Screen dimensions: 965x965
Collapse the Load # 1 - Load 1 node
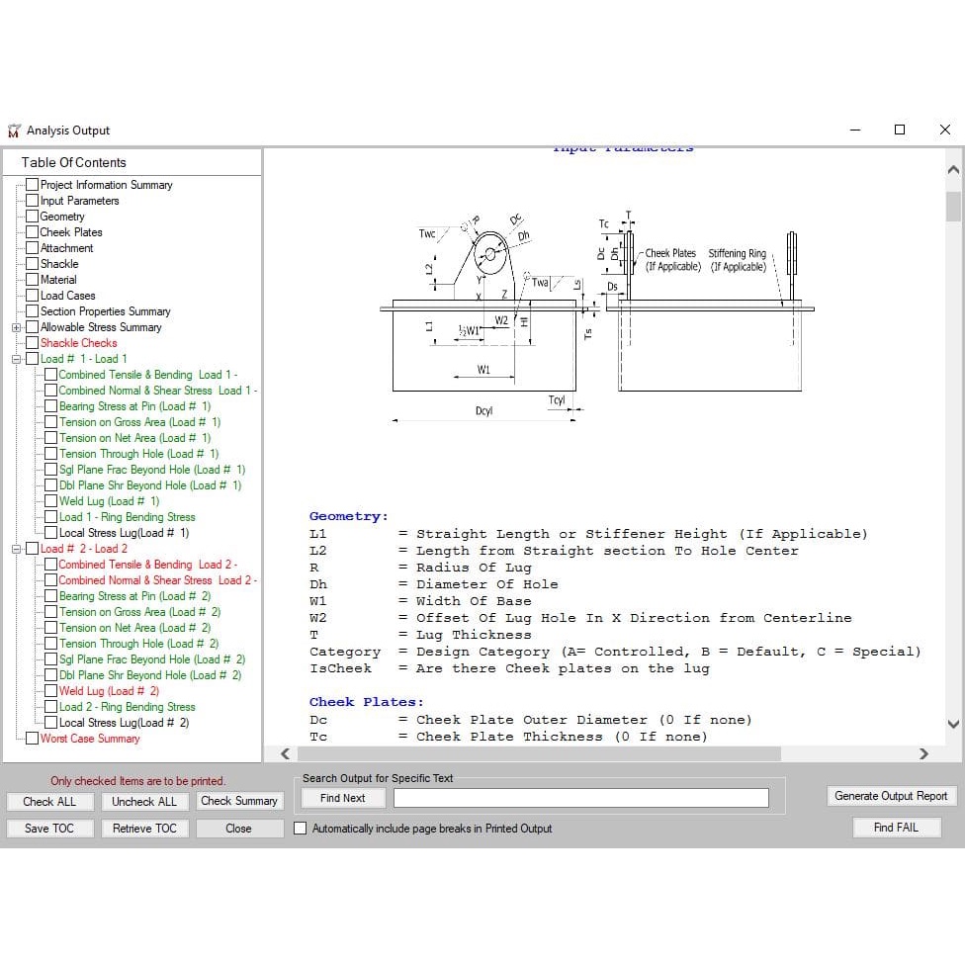click(x=17, y=359)
